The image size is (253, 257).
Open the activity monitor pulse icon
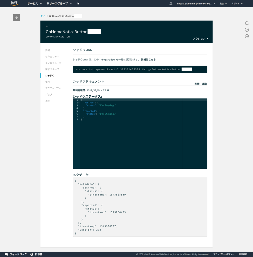[x=247, y=36]
